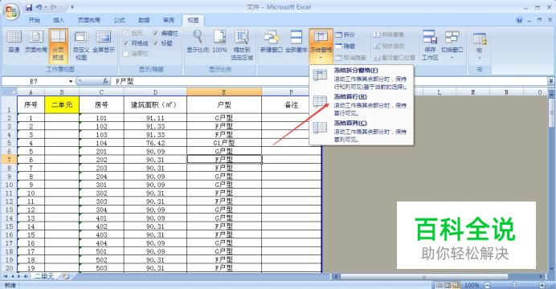This screenshot has height=289, width=556.
Task: Click Normal view icon in status bar
Action: coord(439,285)
